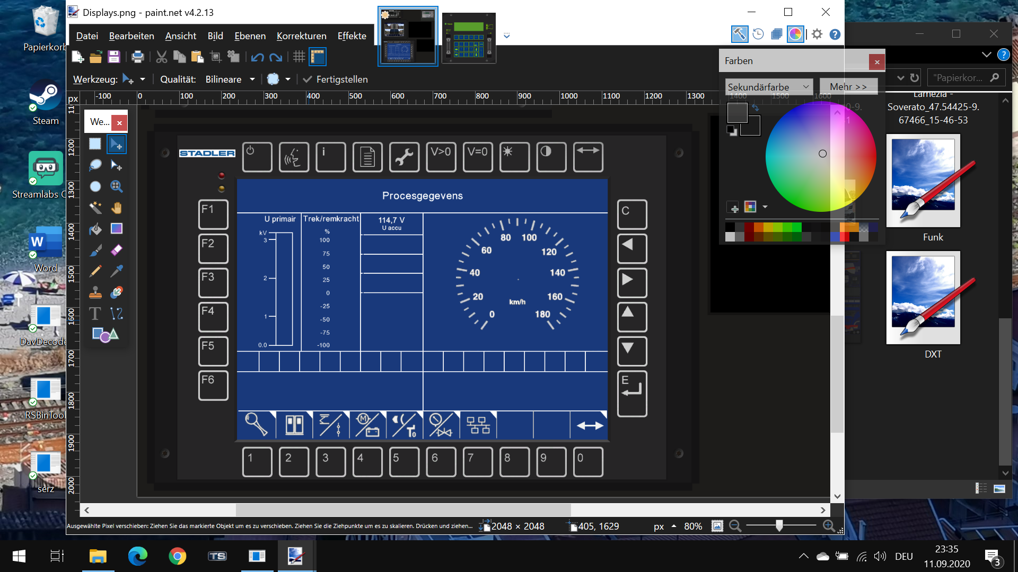
Task: Toggle the pixel grid display
Action: tap(299, 57)
